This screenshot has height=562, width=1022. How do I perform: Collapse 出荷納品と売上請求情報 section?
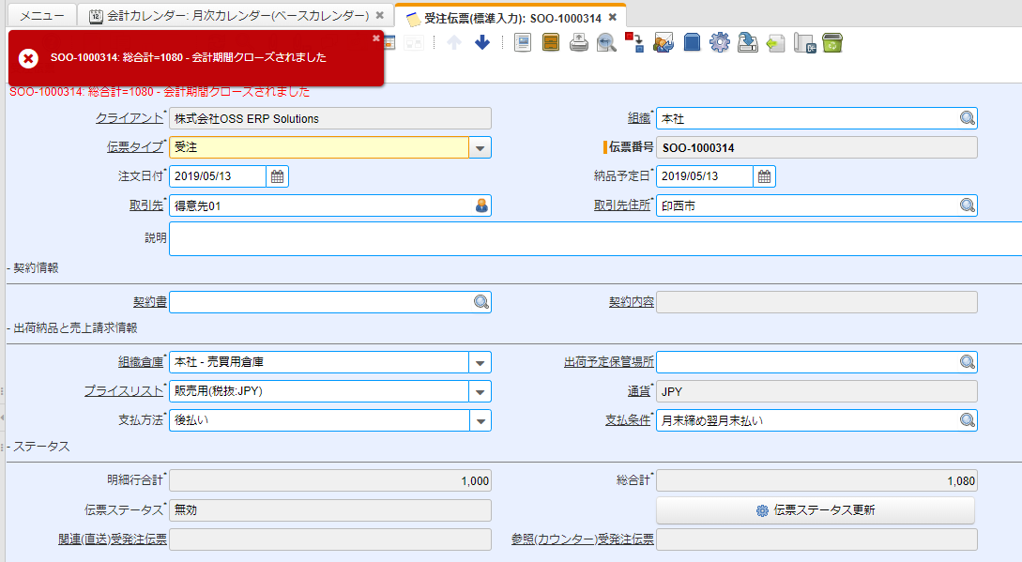(72, 328)
